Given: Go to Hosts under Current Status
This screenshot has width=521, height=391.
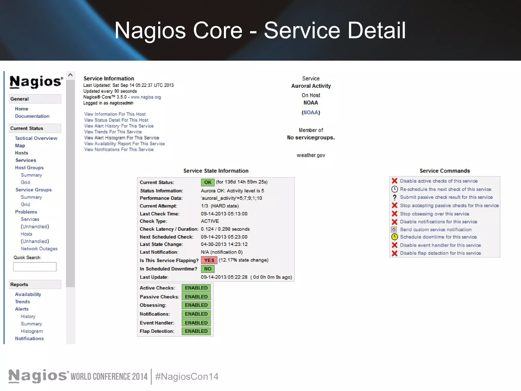Looking at the screenshot, I should [x=22, y=153].
